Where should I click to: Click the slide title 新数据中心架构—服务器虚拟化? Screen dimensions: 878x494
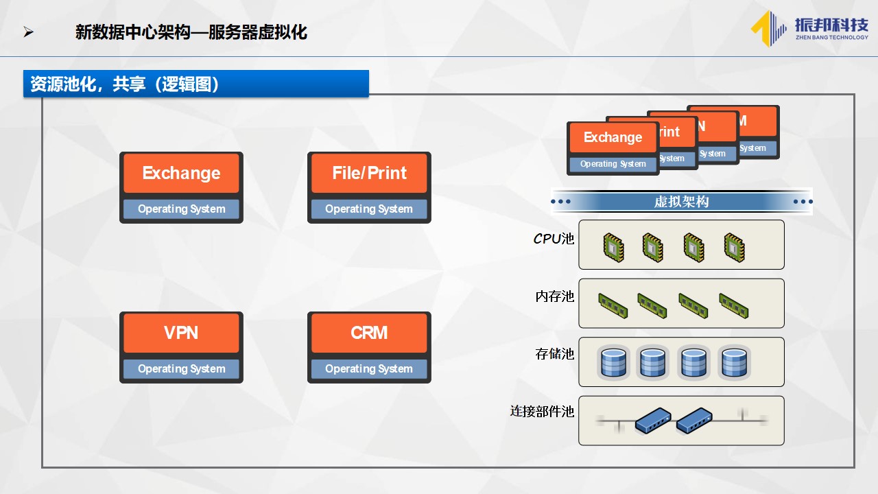(x=191, y=32)
